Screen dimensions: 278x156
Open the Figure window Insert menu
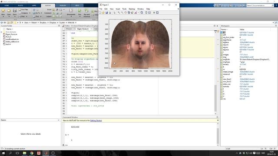(118, 9)
